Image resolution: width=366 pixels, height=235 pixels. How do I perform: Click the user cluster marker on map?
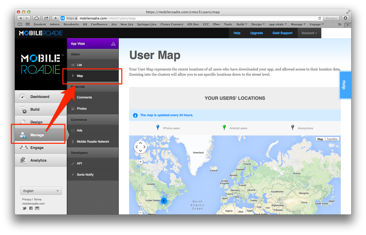(164, 201)
